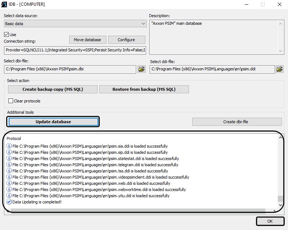
Task: Select the psim.statestat.ddi loaded line
Action: [95, 159]
